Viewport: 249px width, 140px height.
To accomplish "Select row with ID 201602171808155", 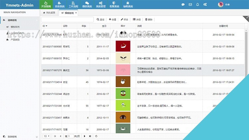I will [x=143, y=58].
